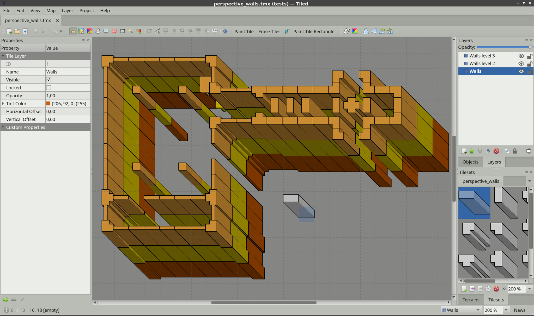Raise the selected layer with green arrow
Image resolution: width=534 pixels, height=316 pixels.
(x=472, y=151)
